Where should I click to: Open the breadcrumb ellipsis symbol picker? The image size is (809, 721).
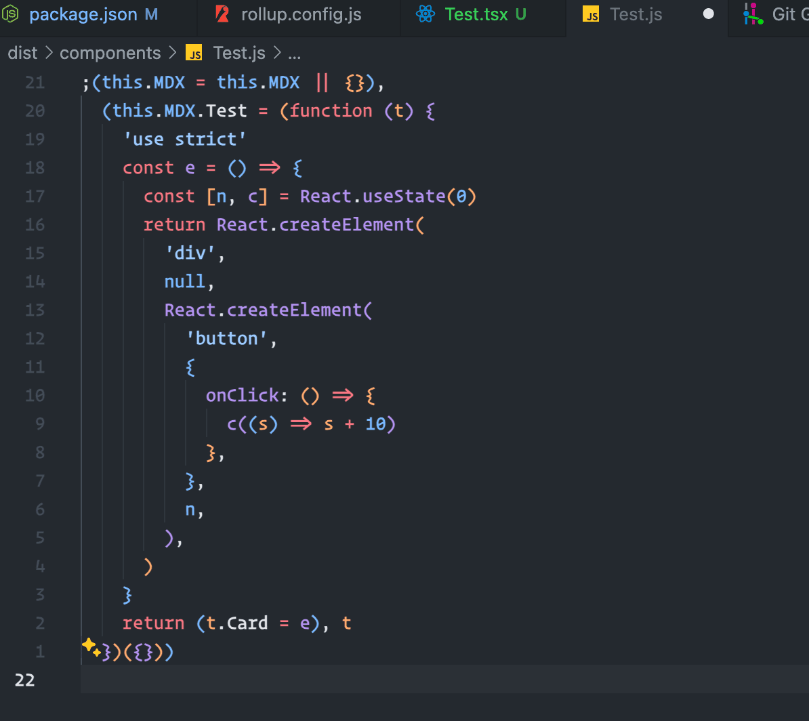[295, 53]
